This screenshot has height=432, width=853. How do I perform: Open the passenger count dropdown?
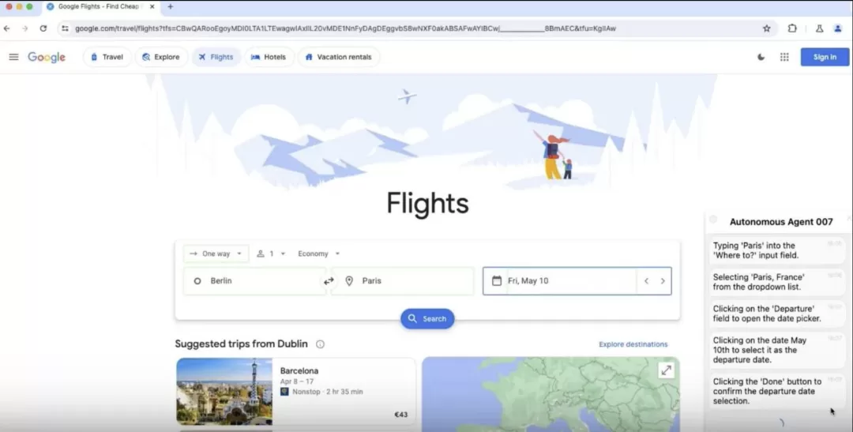tap(271, 254)
